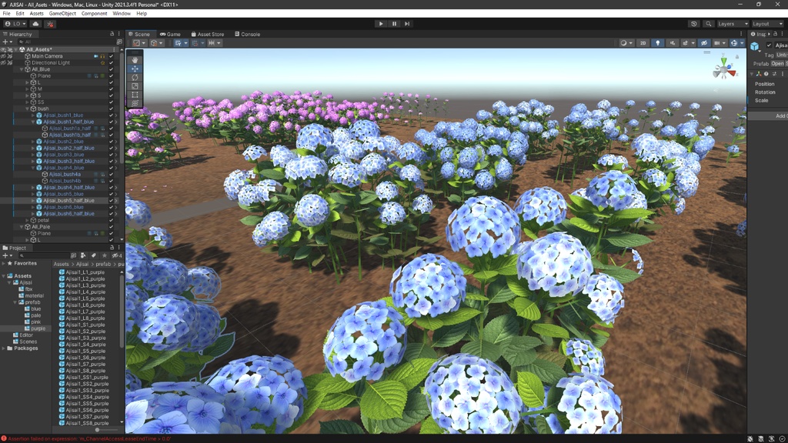Open Undo History icon
The width and height of the screenshot is (788, 443).
pos(694,24)
